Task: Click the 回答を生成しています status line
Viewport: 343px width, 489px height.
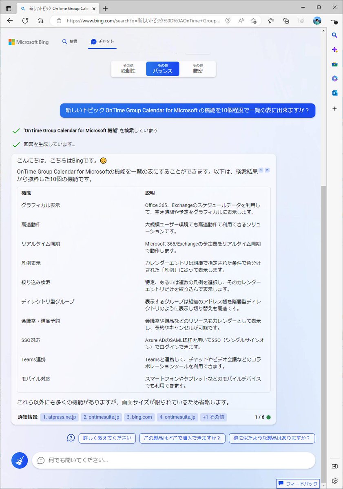Action: (49, 144)
